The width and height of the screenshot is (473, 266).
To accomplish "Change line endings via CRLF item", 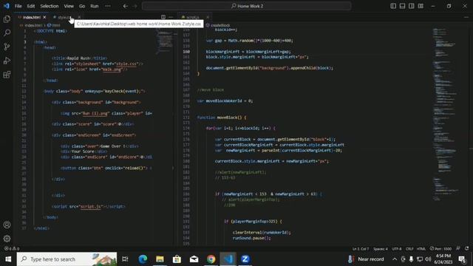I will tap(409, 249).
